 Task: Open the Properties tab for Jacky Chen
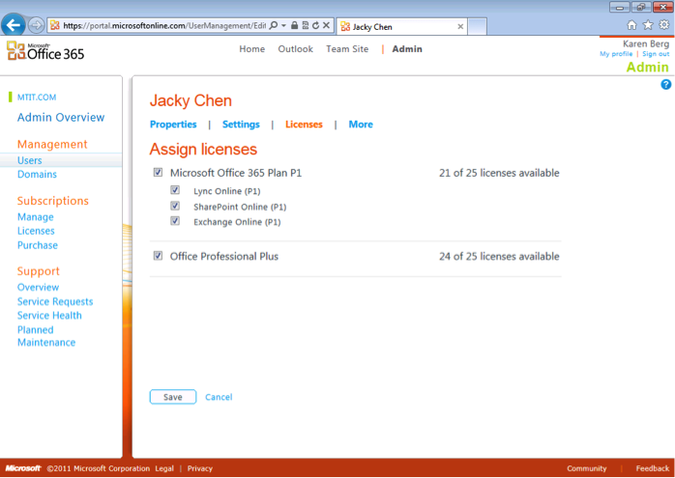(173, 125)
